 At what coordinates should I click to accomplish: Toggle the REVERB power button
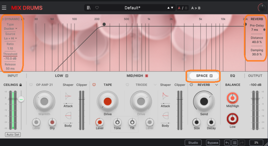point(191,85)
